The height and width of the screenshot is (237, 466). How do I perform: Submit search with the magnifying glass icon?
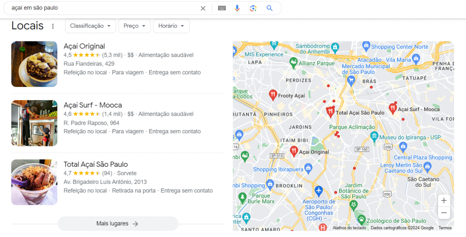tap(269, 8)
